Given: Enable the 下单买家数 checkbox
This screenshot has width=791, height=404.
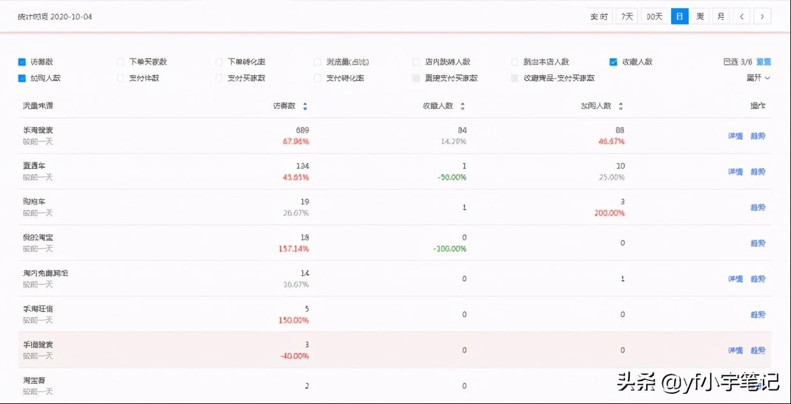Looking at the screenshot, I should coord(120,61).
